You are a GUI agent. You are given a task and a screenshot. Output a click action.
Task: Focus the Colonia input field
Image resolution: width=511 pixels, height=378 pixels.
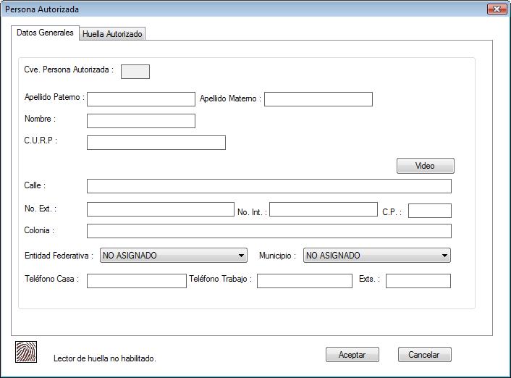pos(269,231)
